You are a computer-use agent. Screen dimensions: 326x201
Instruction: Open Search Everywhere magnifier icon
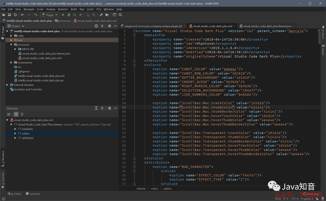pyautogui.click(x=120, y=15)
